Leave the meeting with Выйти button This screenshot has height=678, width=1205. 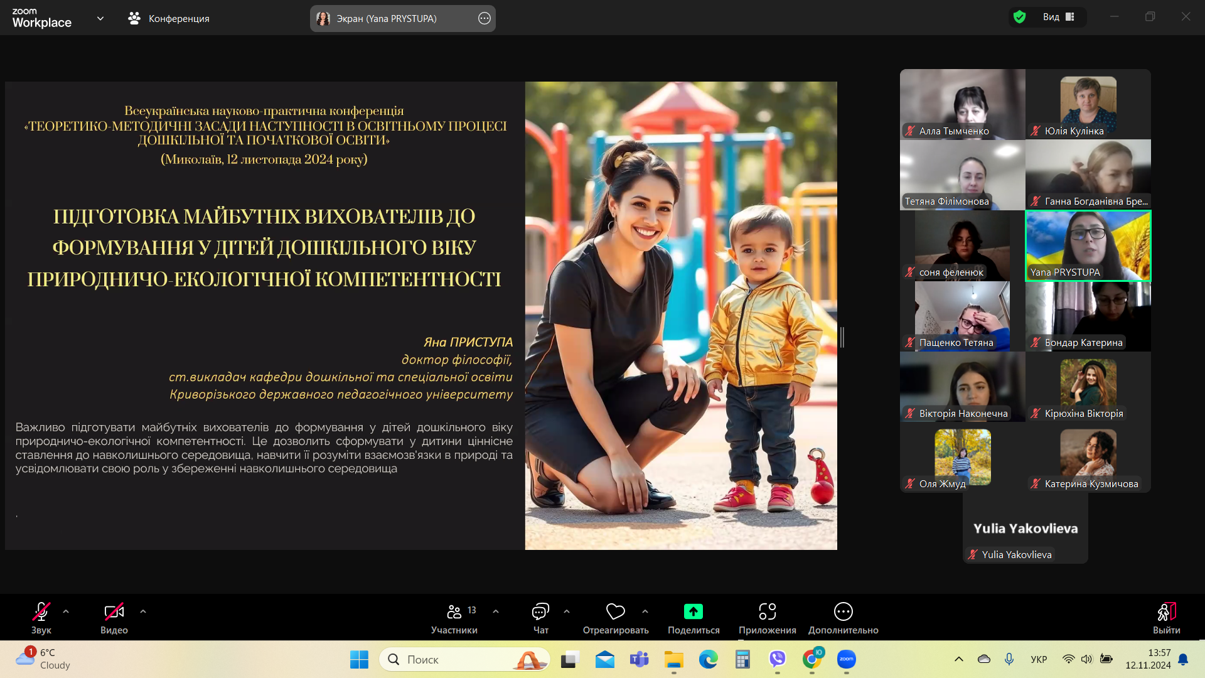coord(1167,618)
